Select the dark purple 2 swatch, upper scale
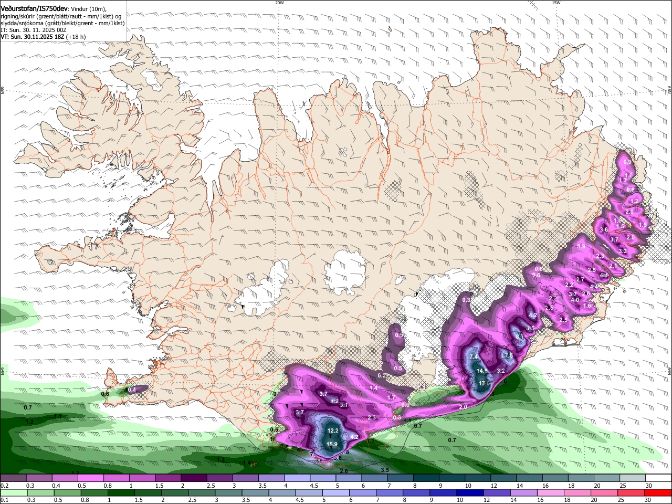Viewport: 672px width, 504px height. (194, 478)
